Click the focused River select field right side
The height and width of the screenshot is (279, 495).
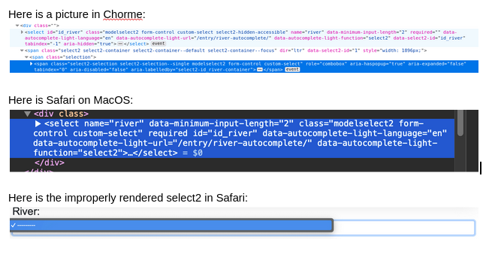pos(404,228)
